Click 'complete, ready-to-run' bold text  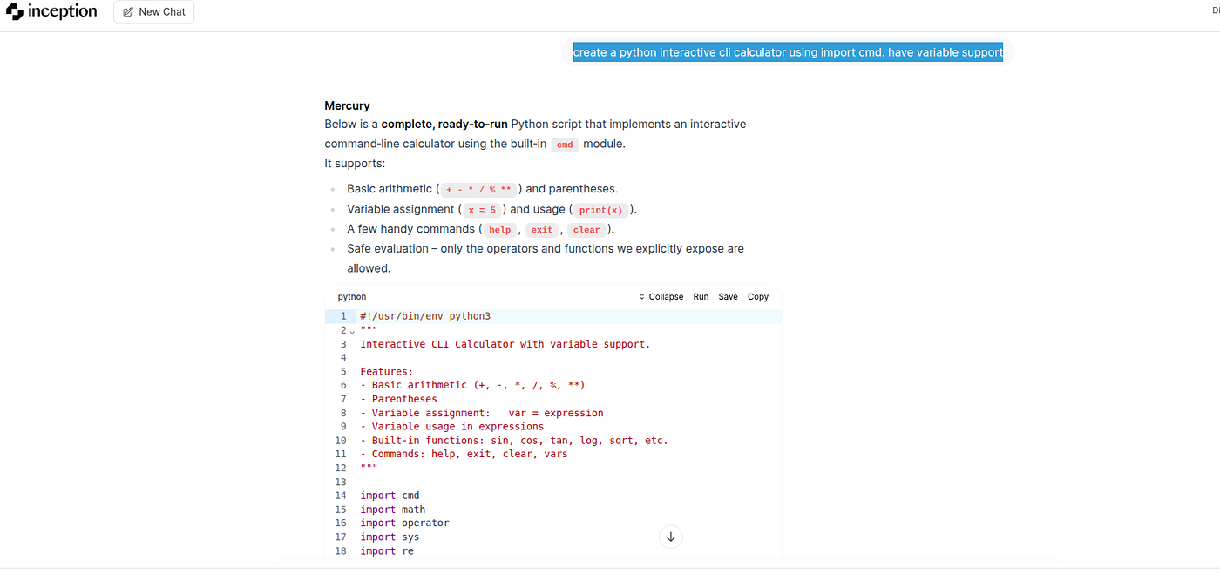tap(444, 125)
